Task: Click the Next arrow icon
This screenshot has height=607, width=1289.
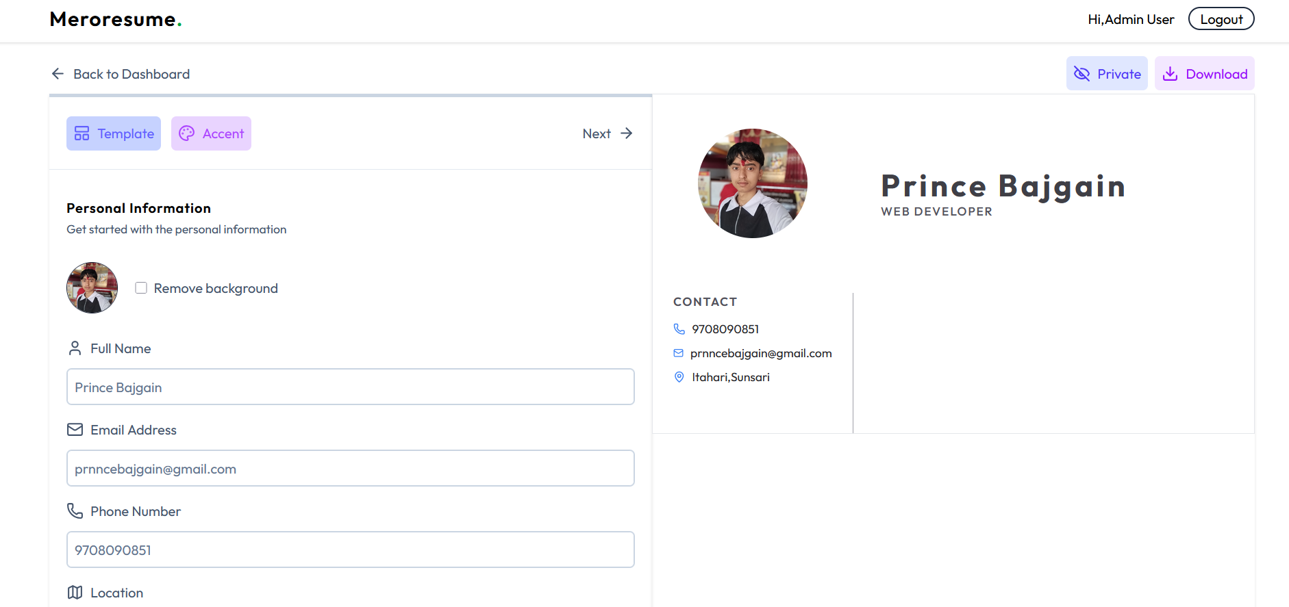Action: pos(626,133)
